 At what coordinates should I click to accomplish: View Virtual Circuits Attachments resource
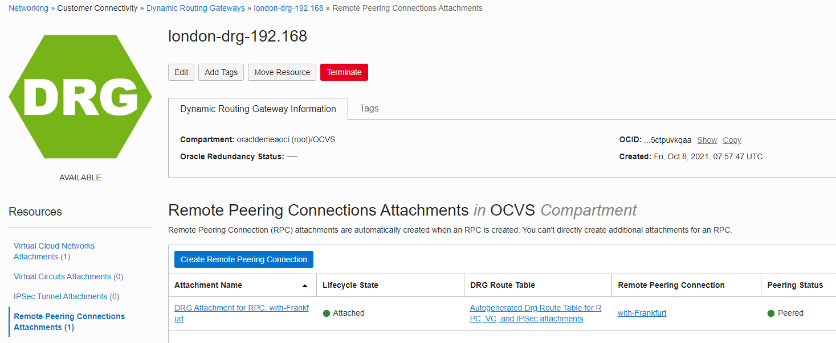pos(68,276)
